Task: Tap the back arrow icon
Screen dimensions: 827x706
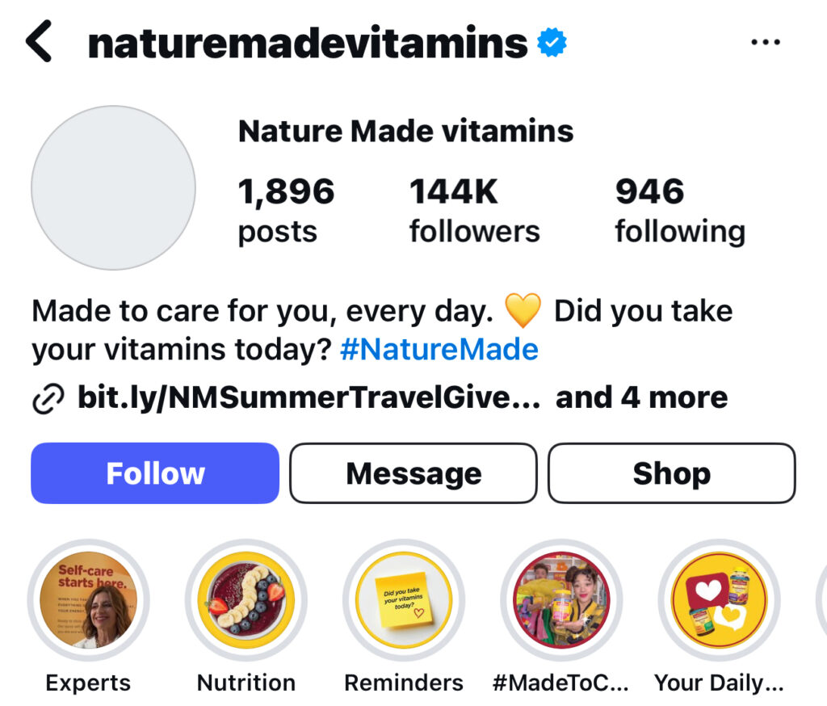Action: pyautogui.click(x=39, y=42)
